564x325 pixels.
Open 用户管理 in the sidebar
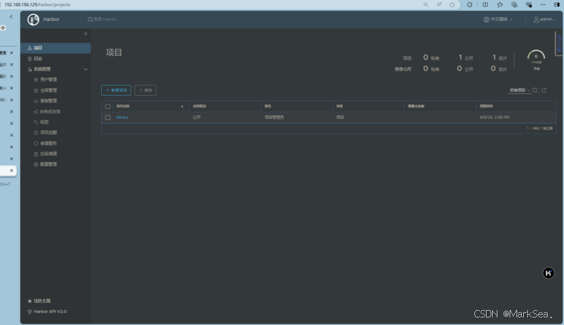point(48,80)
